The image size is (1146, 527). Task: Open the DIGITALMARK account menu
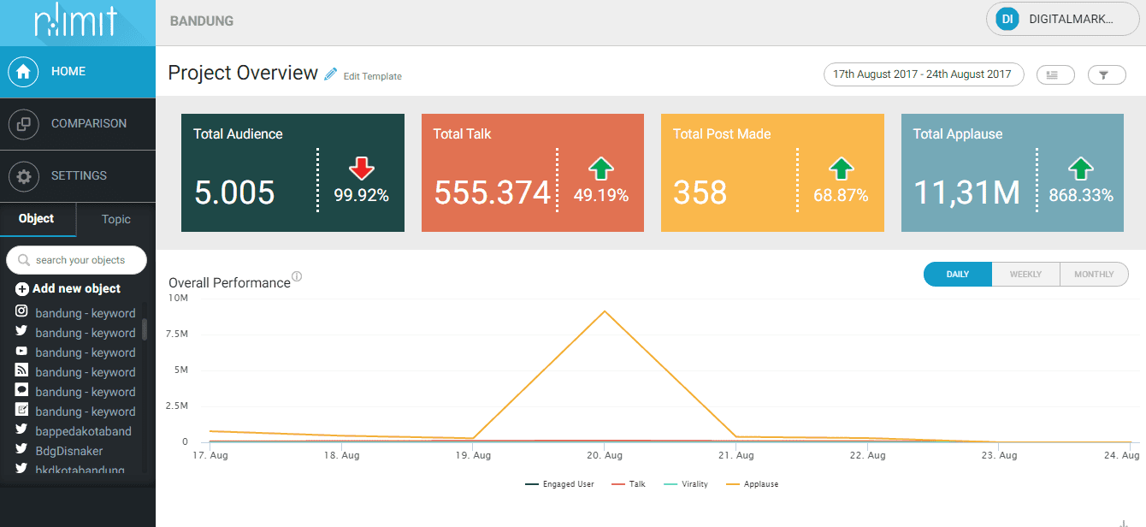pyautogui.click(x=1065, y=19)
